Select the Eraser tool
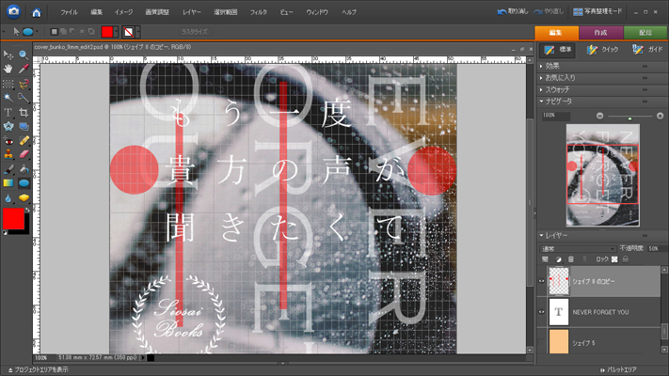This screenshot has width=669, height=376. click(24, 154)
